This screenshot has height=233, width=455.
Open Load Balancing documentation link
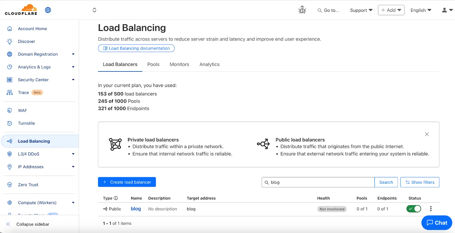pyautogui.click(x=136, y=48)
